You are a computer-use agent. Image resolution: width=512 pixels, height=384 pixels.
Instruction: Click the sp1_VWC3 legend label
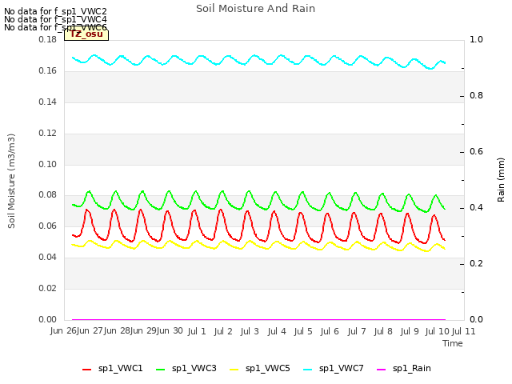pos(194,368)
